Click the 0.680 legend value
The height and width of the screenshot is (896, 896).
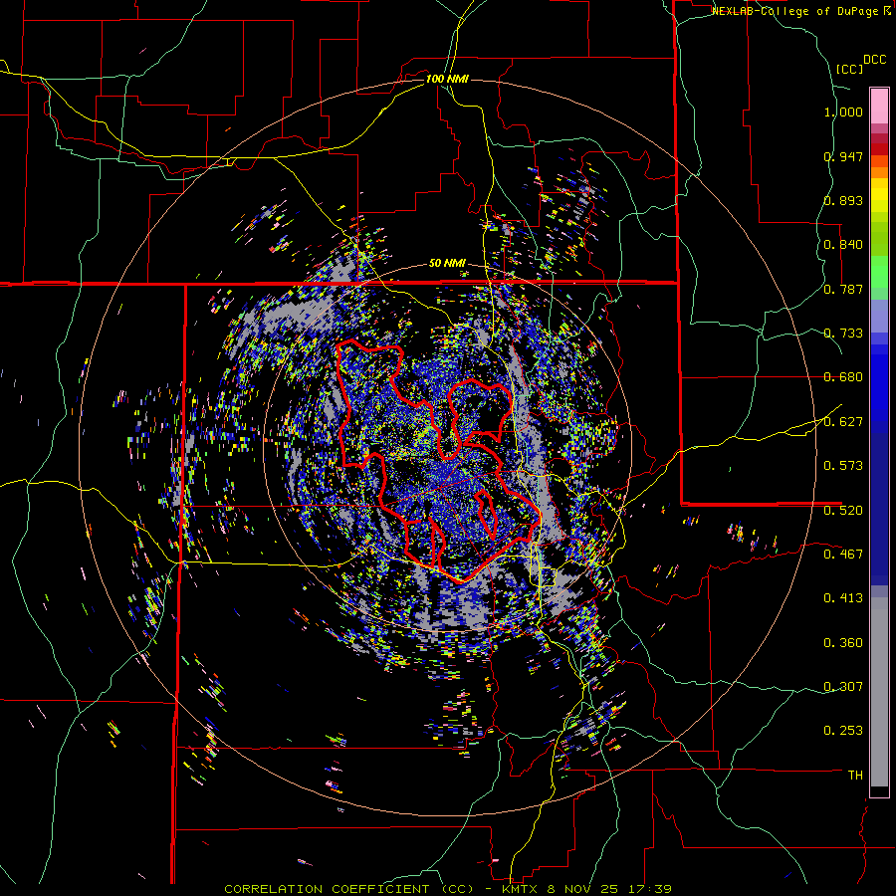pos(843,377)
